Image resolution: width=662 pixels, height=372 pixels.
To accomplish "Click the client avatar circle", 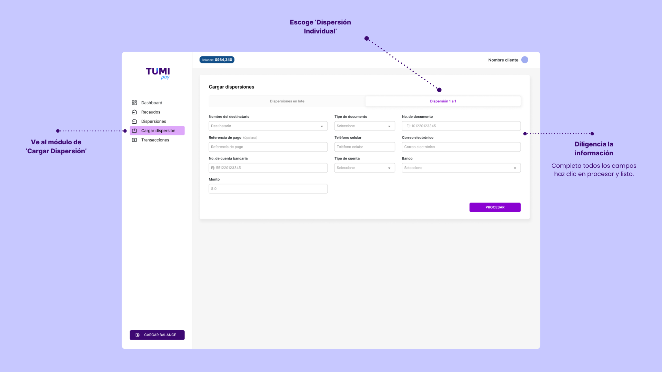I will 524,60.
